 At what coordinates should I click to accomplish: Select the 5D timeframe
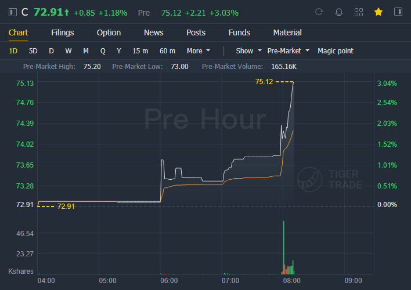pyautogui.click(x=33, y=51)
